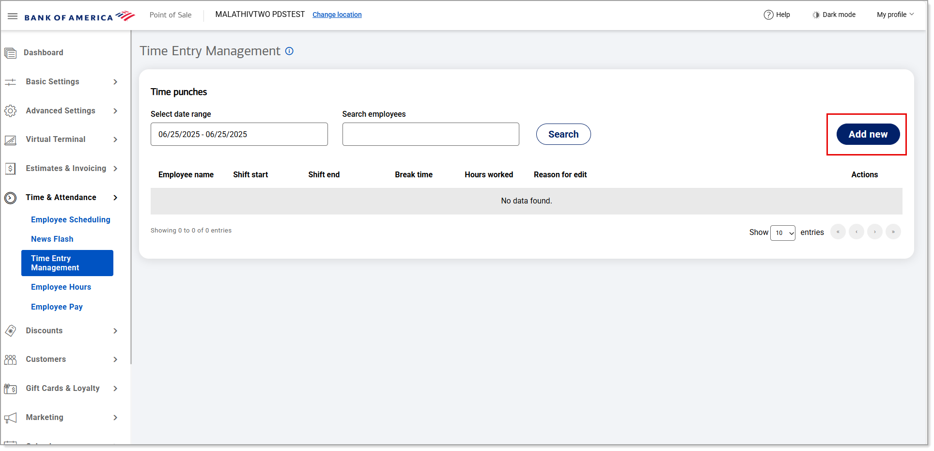Select Time Entry Management submenu item
The width and height of the screenshot is (934, 451).
tap(67, 263)
